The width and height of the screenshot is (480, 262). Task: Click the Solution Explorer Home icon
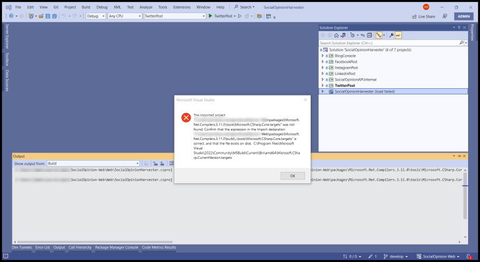pos(336,35)
